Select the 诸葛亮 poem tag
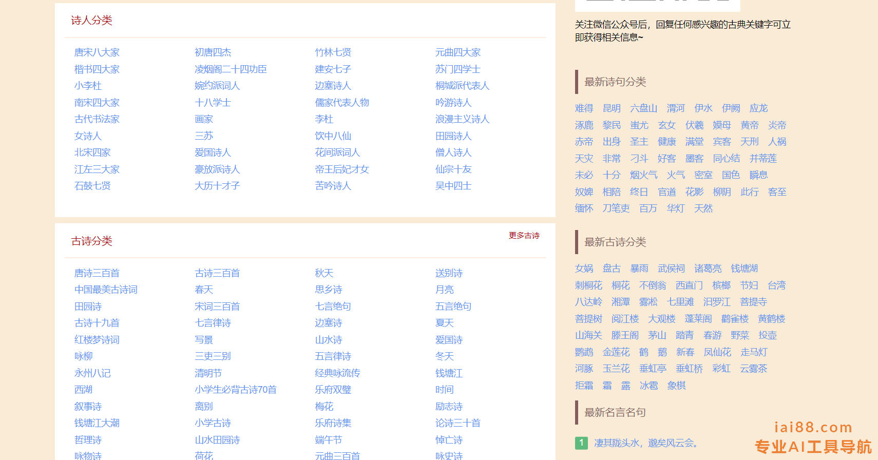Image resolution: width=878 pixels, height=460 pixels. (708, 269)
